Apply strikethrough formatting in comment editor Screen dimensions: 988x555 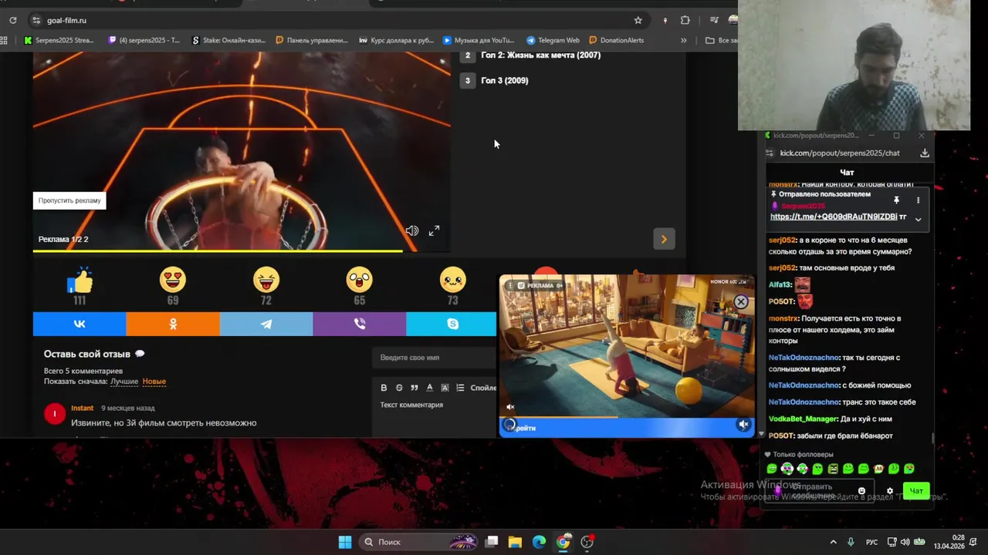click(399, 388)
